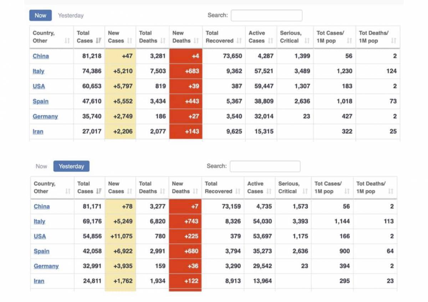Open the Italy link in top table
Screen dimensions: 428x302
pos(39,71)
